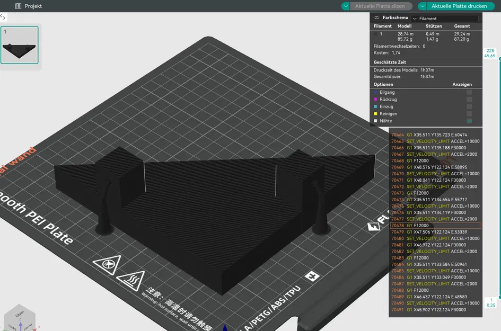Click the Stützen column header

[434, 26]
